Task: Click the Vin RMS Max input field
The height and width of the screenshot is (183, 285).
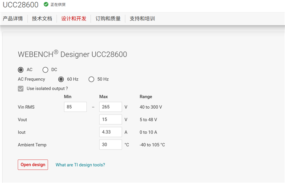Action: pyautogui.click(x=110, y=107)
